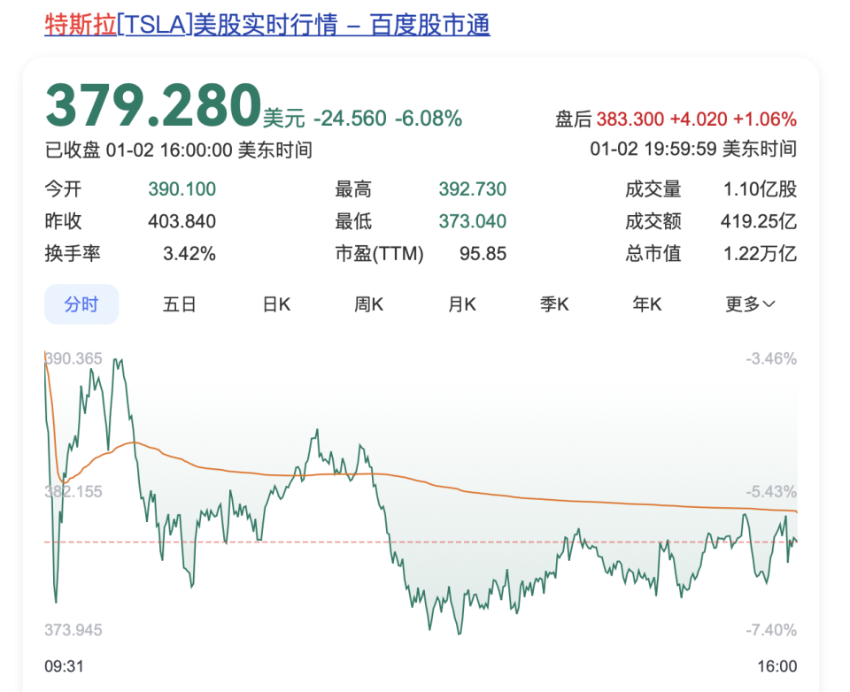Click the 最高 value 392.730
Image resolution: width=850 pixels, height=692 pixels.
tap(473, 189)
